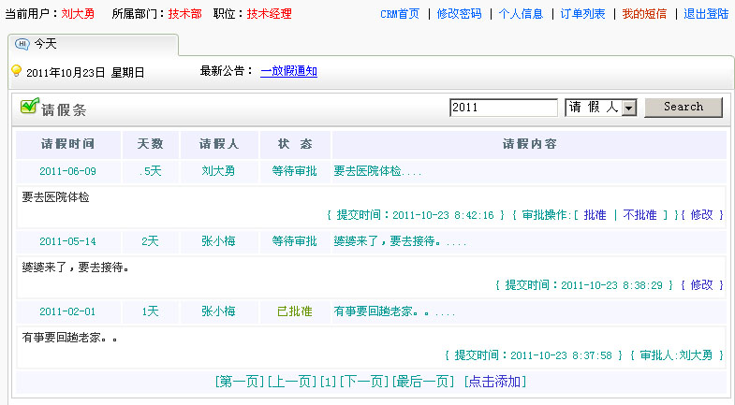Click 刘大勇 in the 请假人 column

pos(218,171)
